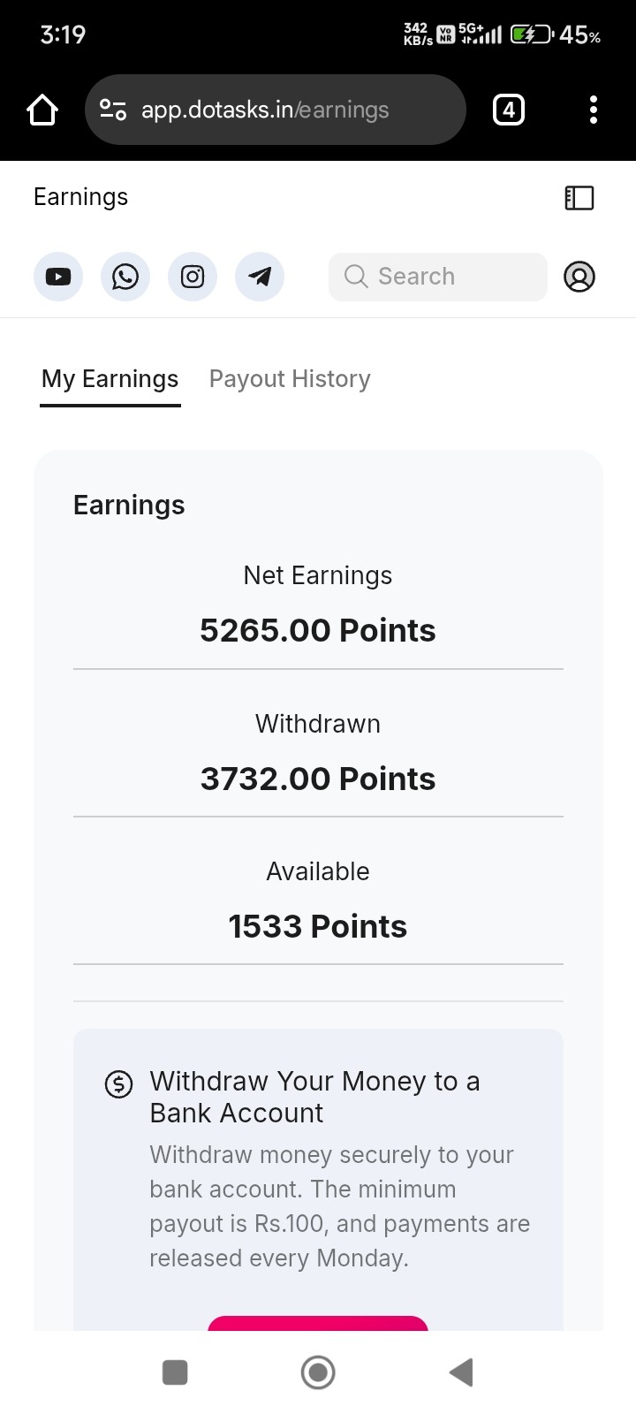Switch to the Payout History tab

tap(290, 379)
